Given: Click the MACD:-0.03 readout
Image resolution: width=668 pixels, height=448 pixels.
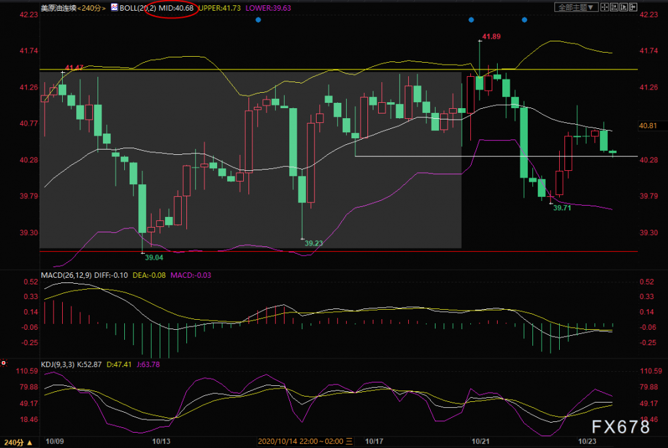Looking at the screenshot, I should (x=191, y=275).
